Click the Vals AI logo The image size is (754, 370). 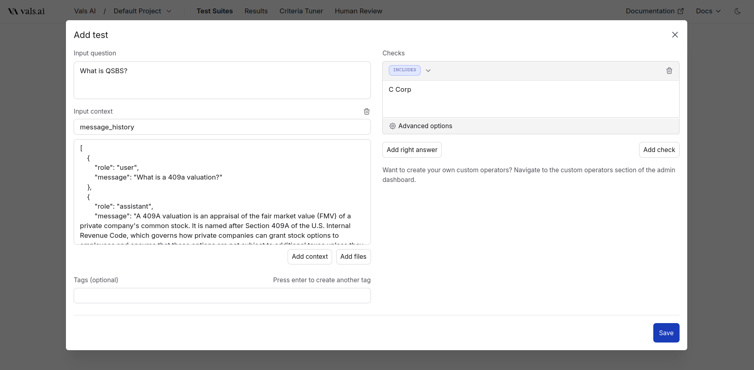point(26,11)
